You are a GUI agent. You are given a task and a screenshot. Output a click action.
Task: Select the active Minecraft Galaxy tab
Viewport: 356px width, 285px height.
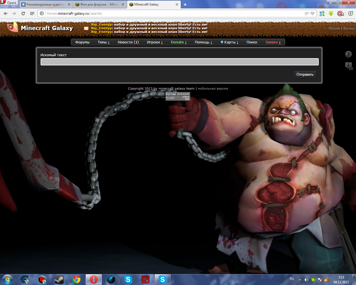154,4
